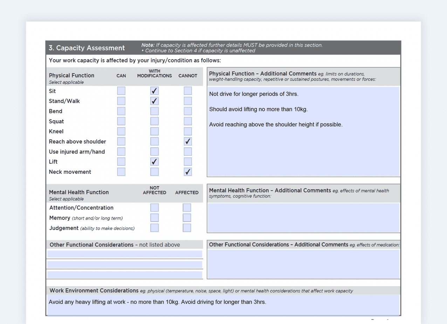Mark Judgement as Not Affected
Image resolution: width=447 pixels, height=324 pixels.
point(154,228)
